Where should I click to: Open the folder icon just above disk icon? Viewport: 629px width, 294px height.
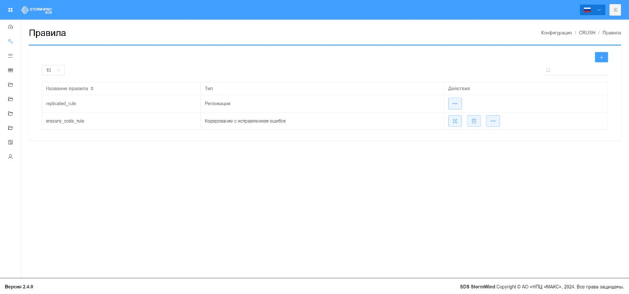(x=10, y=128)
